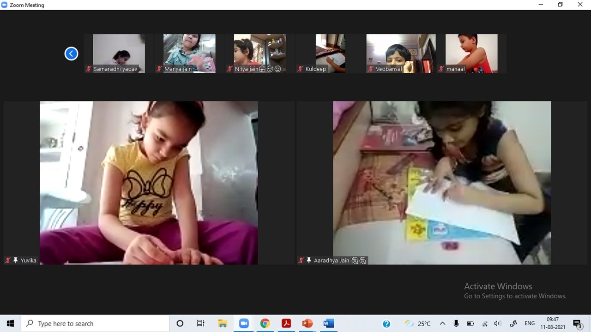This screenshot has height=332, width=591.
Task: Click the Vedbansal name label
Action: pyautogui.click(x=389, y=69)
